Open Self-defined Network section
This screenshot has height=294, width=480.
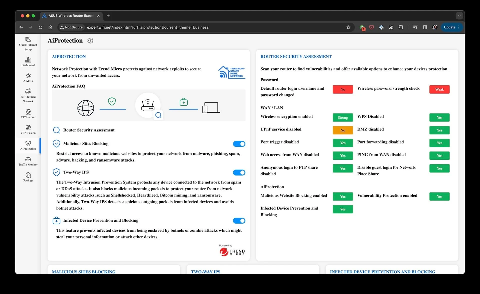[x=28, y=95]
